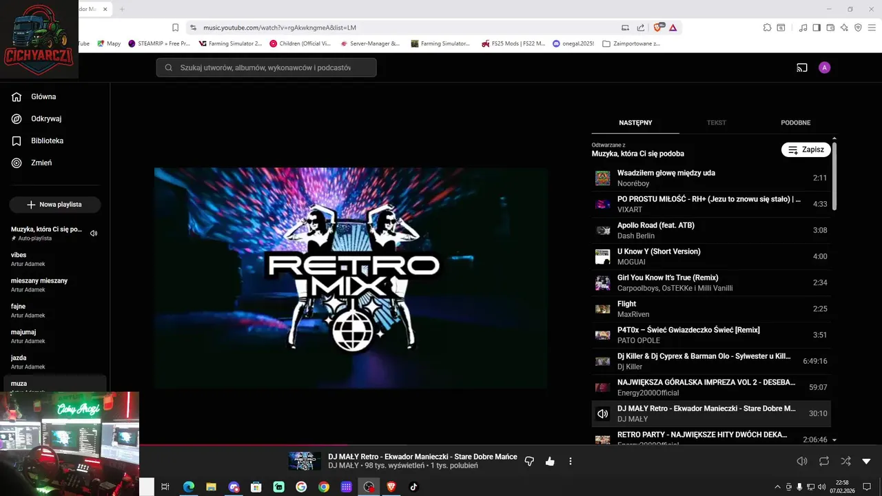Play 'Apollo Road (feat. ATB)' from queue
882x496 pixels.
point(711,231)
